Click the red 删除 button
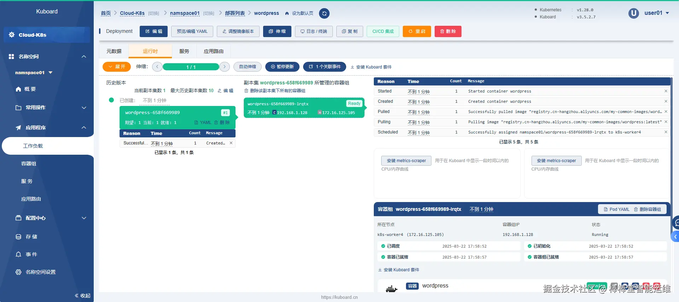679x302 pixels. 448,31
